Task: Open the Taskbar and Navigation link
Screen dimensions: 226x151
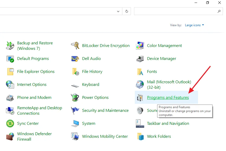Action: tap(168, 123)
